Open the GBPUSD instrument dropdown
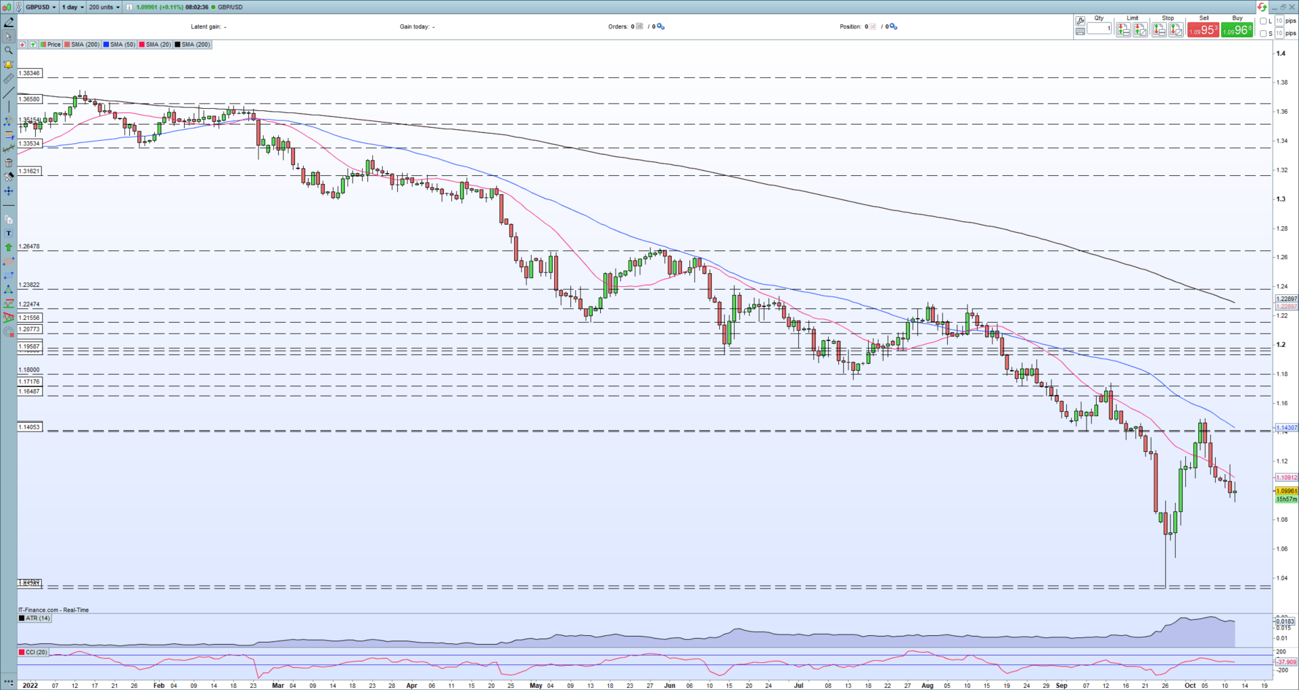This screenshot has width=1299, height=690. pyautogui.click(x=41, y=7)
